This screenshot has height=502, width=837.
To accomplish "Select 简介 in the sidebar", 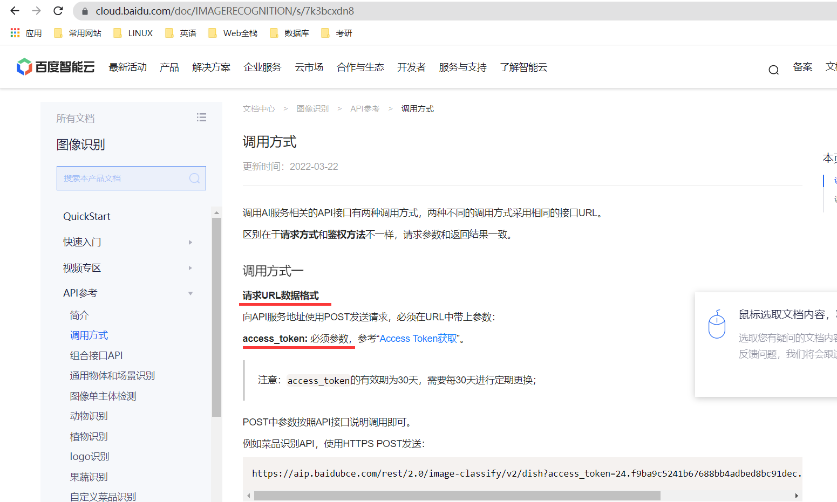I will 79,315.
